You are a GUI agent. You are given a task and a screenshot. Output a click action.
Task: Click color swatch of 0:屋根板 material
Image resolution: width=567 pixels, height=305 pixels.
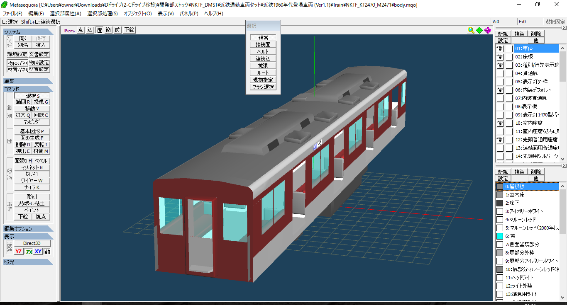coord(500,186)
